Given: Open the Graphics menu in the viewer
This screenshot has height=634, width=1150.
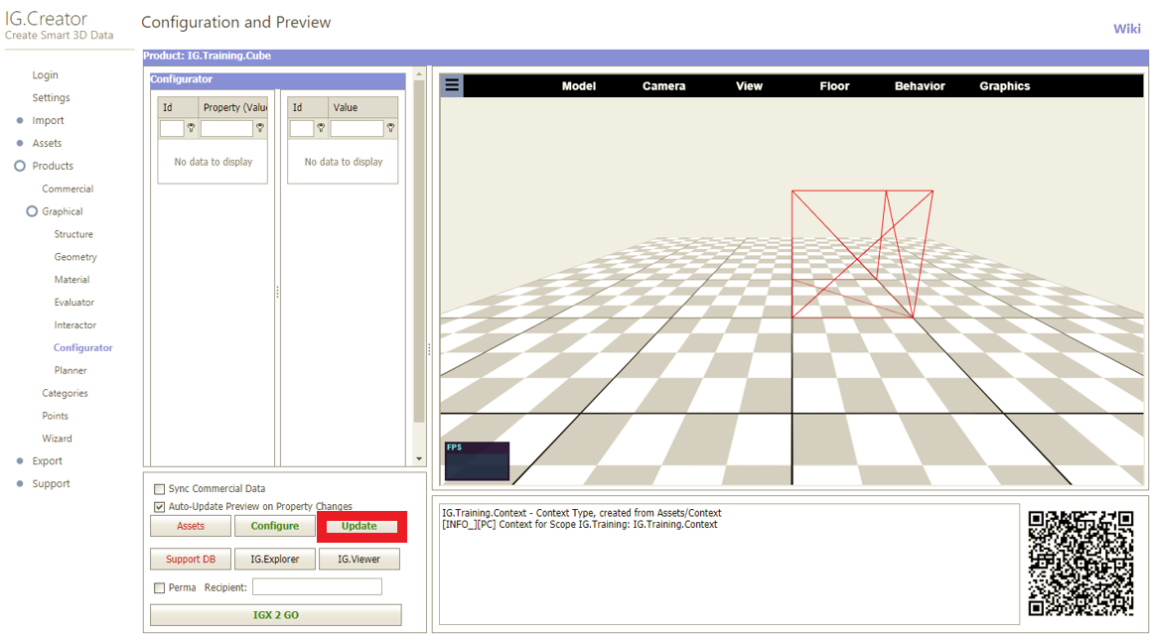Looking at the screenshot, I should pyautogui.click(x=1004, y=86).
